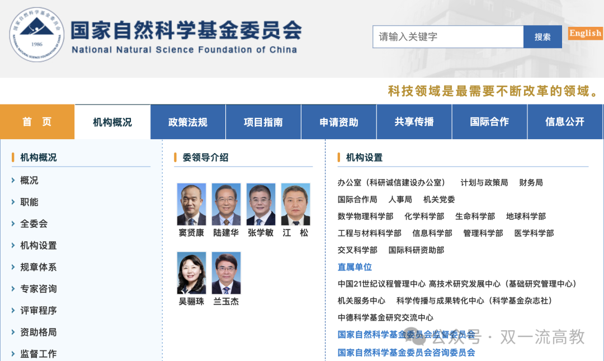Click the portrait photo of 张学敏
This screenshot has height=361, width=604.
pos(261,205)
